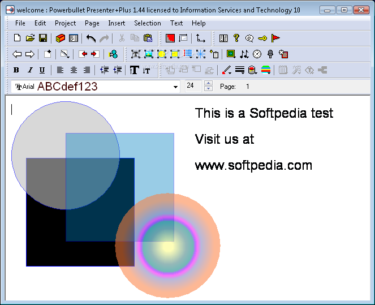Increase text indent

118,70
